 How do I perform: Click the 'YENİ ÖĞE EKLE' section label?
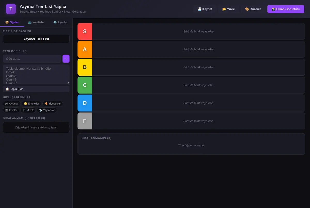pos(15,51)
